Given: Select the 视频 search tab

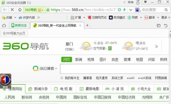Looking at the screenshot, I should (91, 60).
